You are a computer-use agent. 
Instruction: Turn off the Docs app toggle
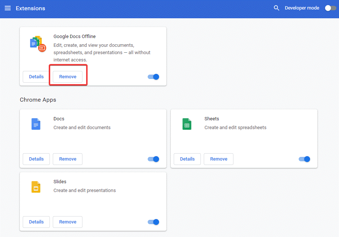click(x=154, y=159)
